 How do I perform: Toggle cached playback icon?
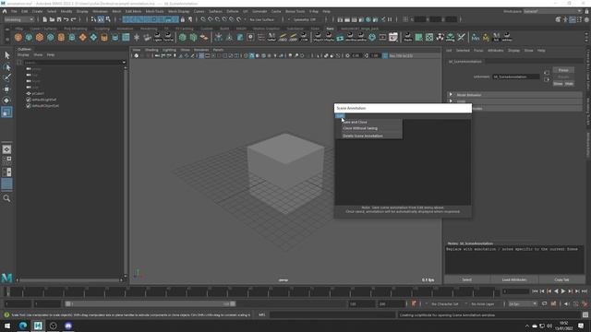[553, 303]
